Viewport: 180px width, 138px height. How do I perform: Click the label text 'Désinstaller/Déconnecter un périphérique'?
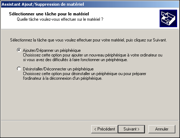tap(58, 69)
